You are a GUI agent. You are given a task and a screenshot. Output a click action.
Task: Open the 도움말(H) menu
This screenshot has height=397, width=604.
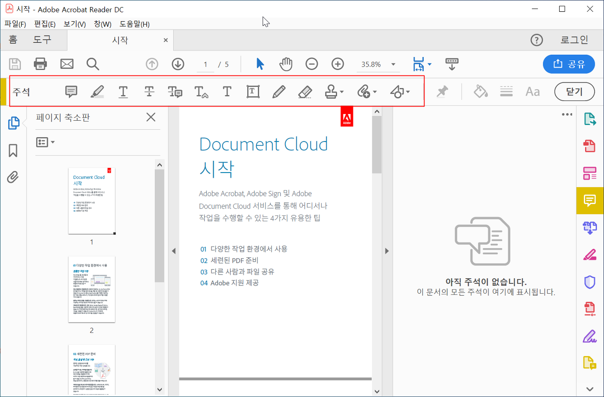[134, 24]
